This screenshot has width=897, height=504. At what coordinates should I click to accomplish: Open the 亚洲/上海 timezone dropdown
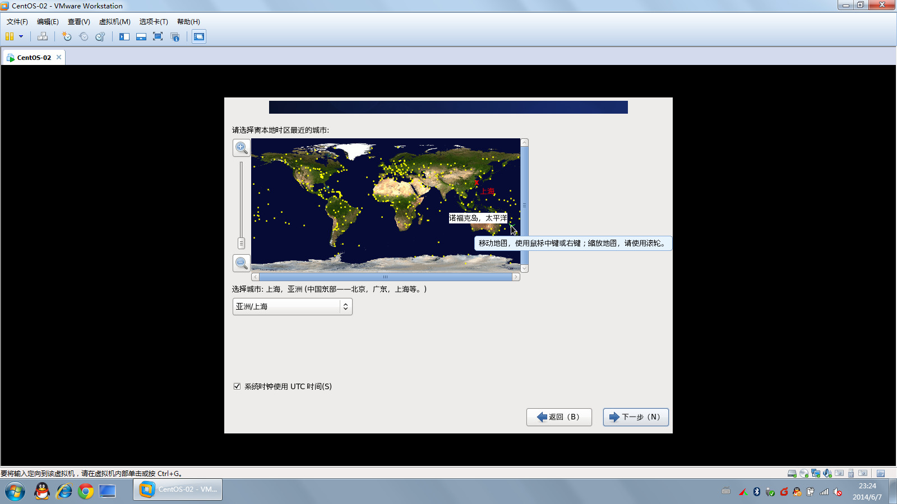pos(293,306)
